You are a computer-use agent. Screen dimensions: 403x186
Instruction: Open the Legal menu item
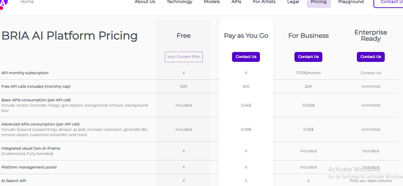click(293, 2)
